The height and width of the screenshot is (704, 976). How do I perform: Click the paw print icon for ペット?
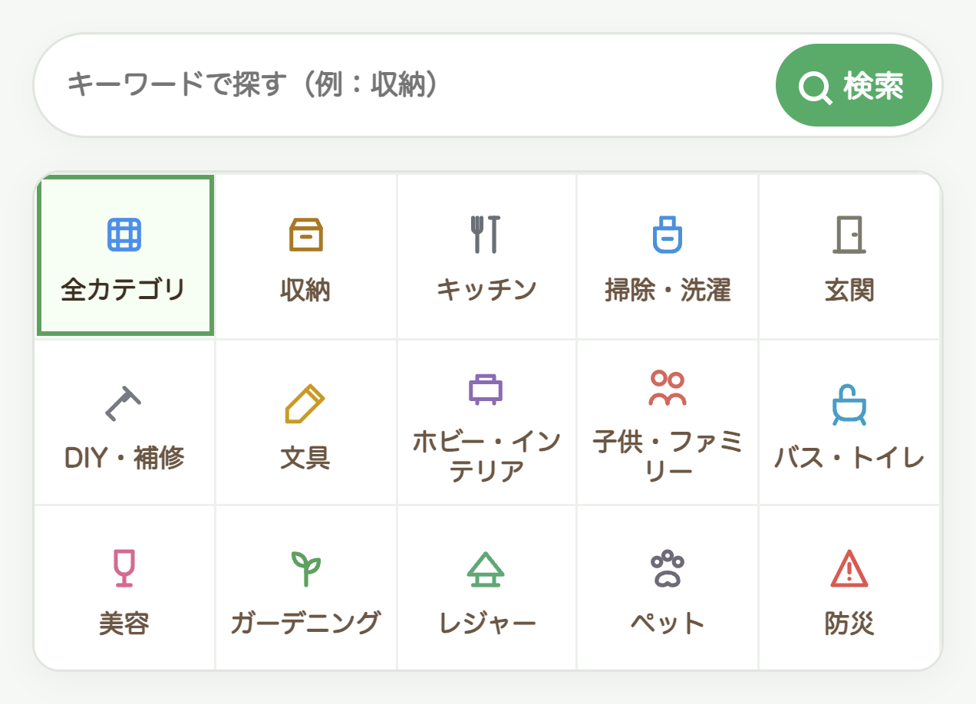(x=667, y=568)
